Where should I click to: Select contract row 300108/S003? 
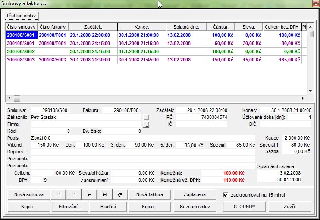click(21, 59)
